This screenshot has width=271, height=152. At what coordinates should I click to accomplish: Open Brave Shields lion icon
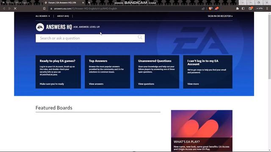(x=210, y=8)
